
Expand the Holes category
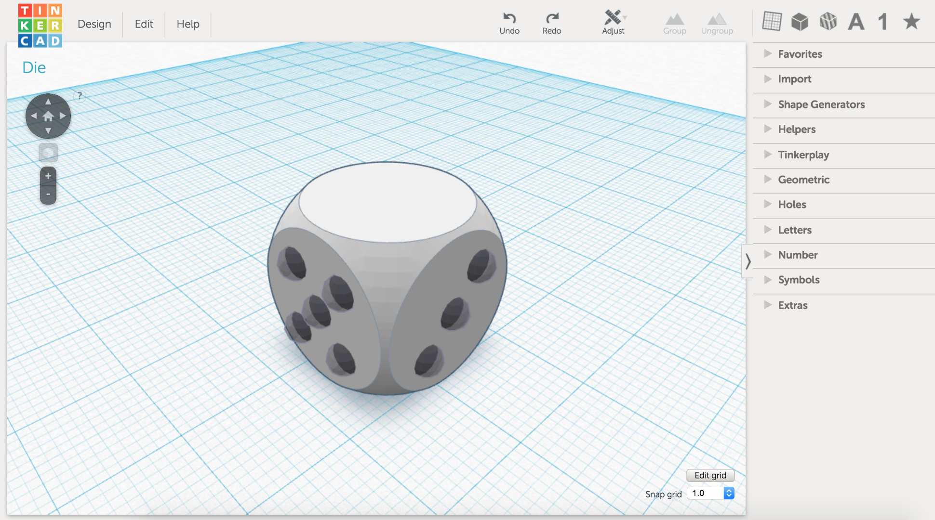791,204
